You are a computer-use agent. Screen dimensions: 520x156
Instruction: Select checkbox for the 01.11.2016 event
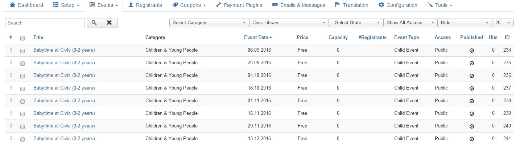point(22,101)
